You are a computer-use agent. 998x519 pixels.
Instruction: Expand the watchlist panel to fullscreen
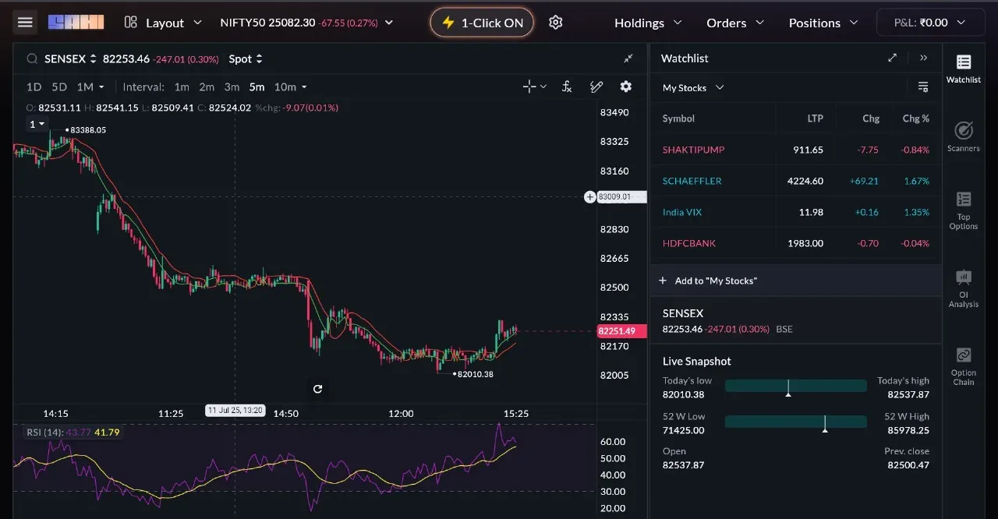coord(893,58)
